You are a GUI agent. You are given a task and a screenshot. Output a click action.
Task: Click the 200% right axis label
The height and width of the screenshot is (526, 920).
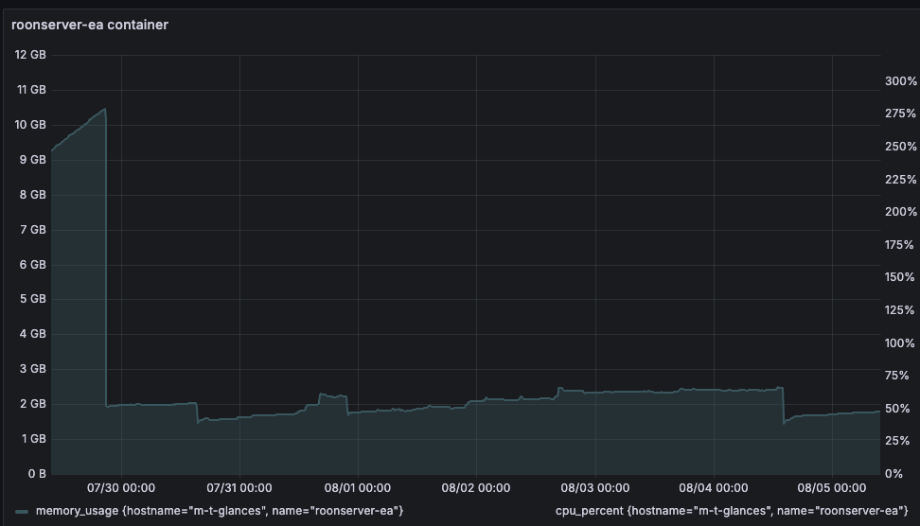(900, 212)
